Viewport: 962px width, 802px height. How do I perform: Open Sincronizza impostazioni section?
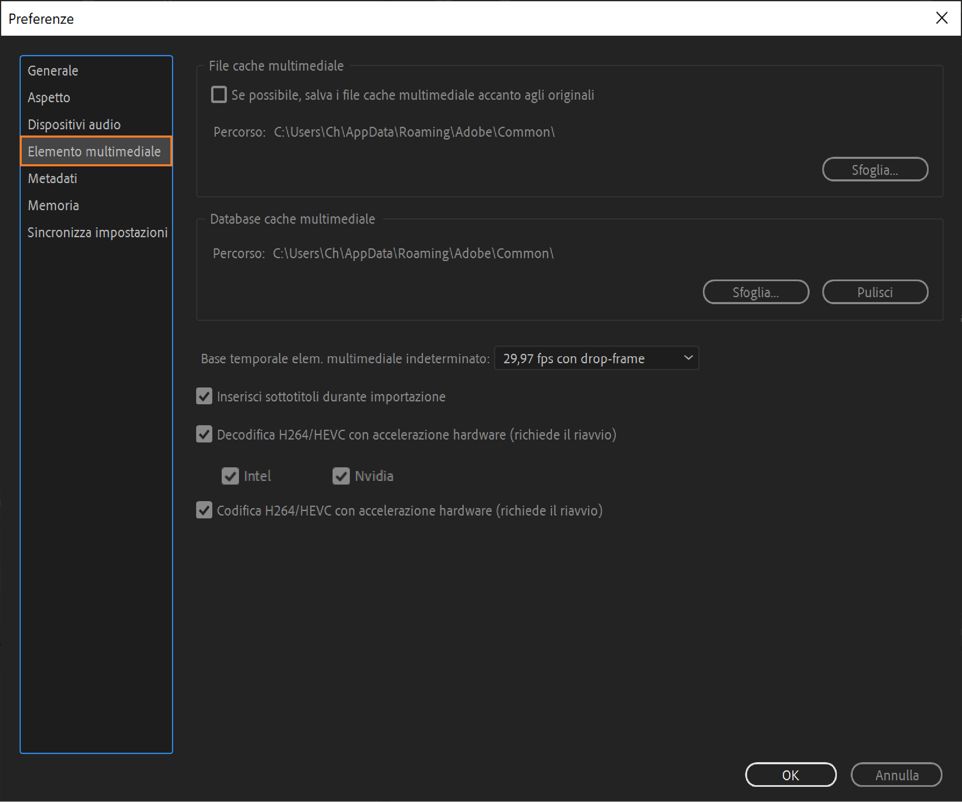[97, 232]
